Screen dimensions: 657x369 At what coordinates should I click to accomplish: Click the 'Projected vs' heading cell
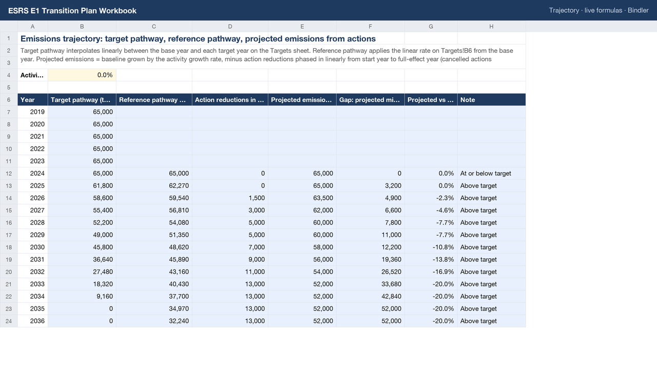431,99
